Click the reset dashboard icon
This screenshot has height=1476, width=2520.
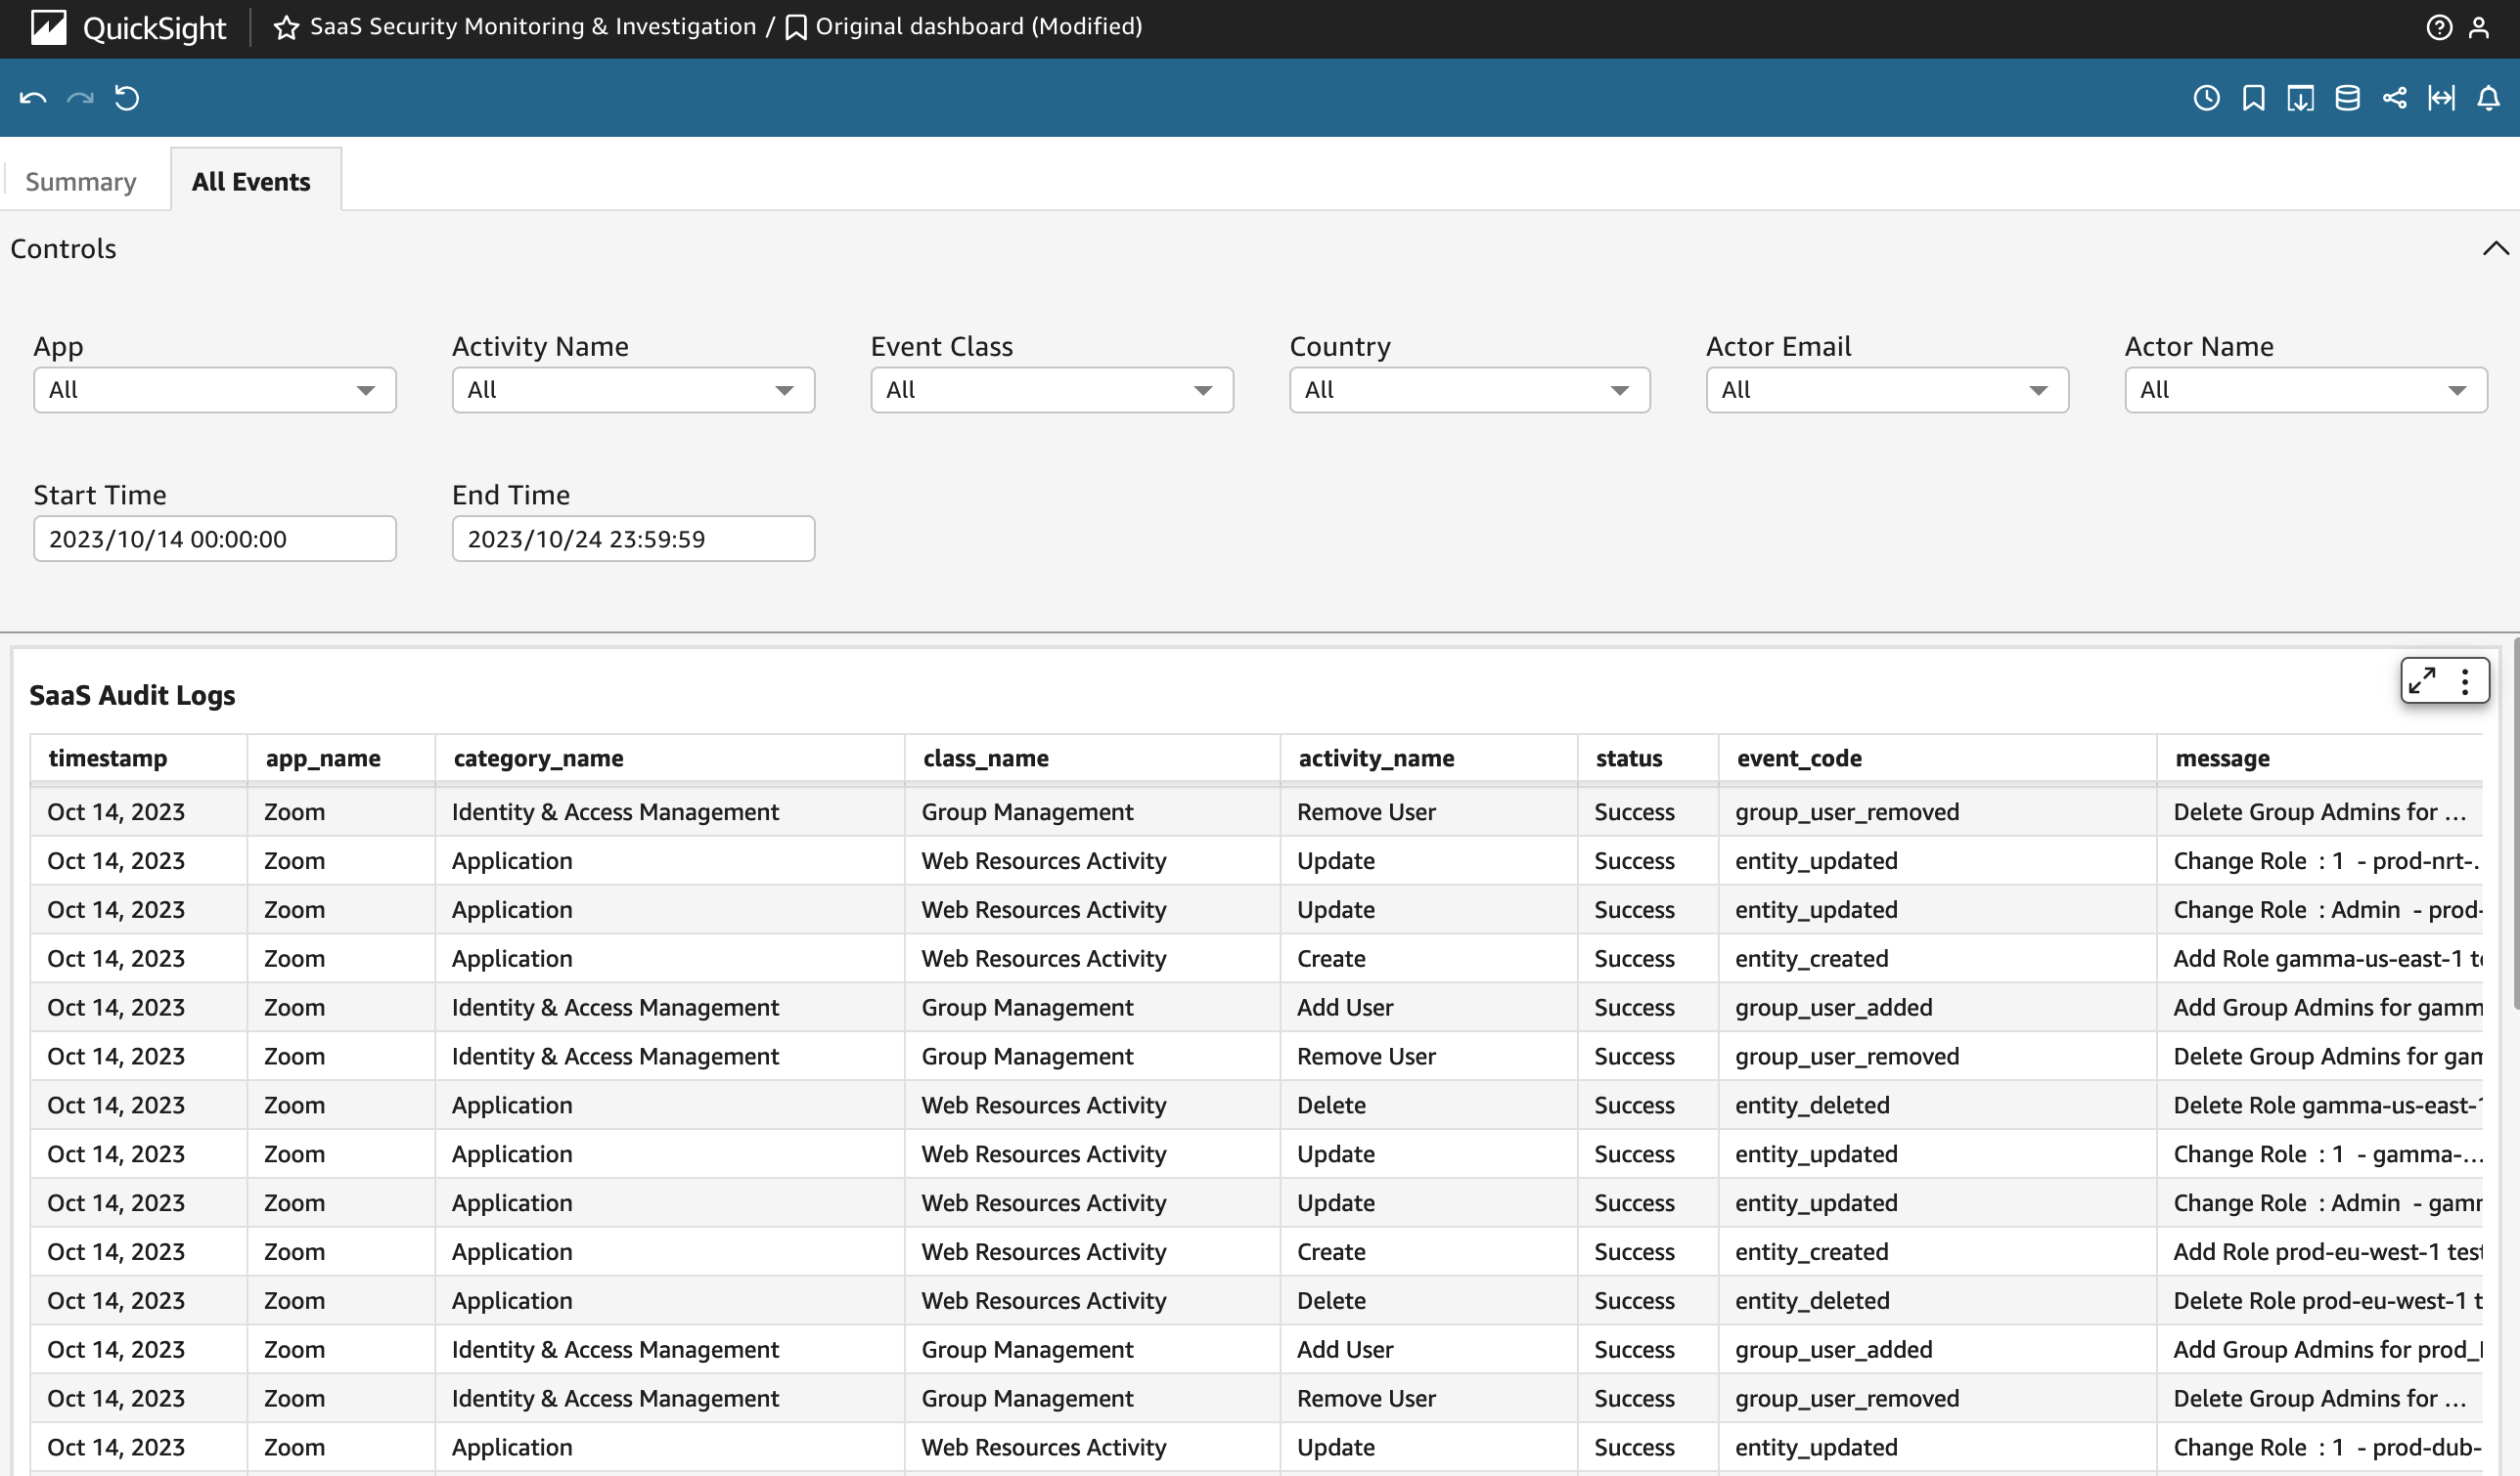pos(127,97)
